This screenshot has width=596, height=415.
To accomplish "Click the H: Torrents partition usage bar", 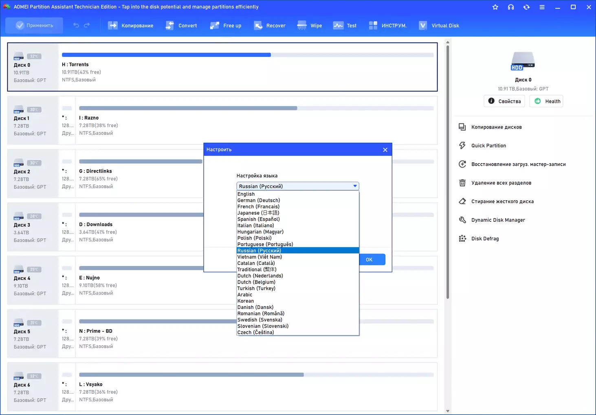I will tap(248, 55).
